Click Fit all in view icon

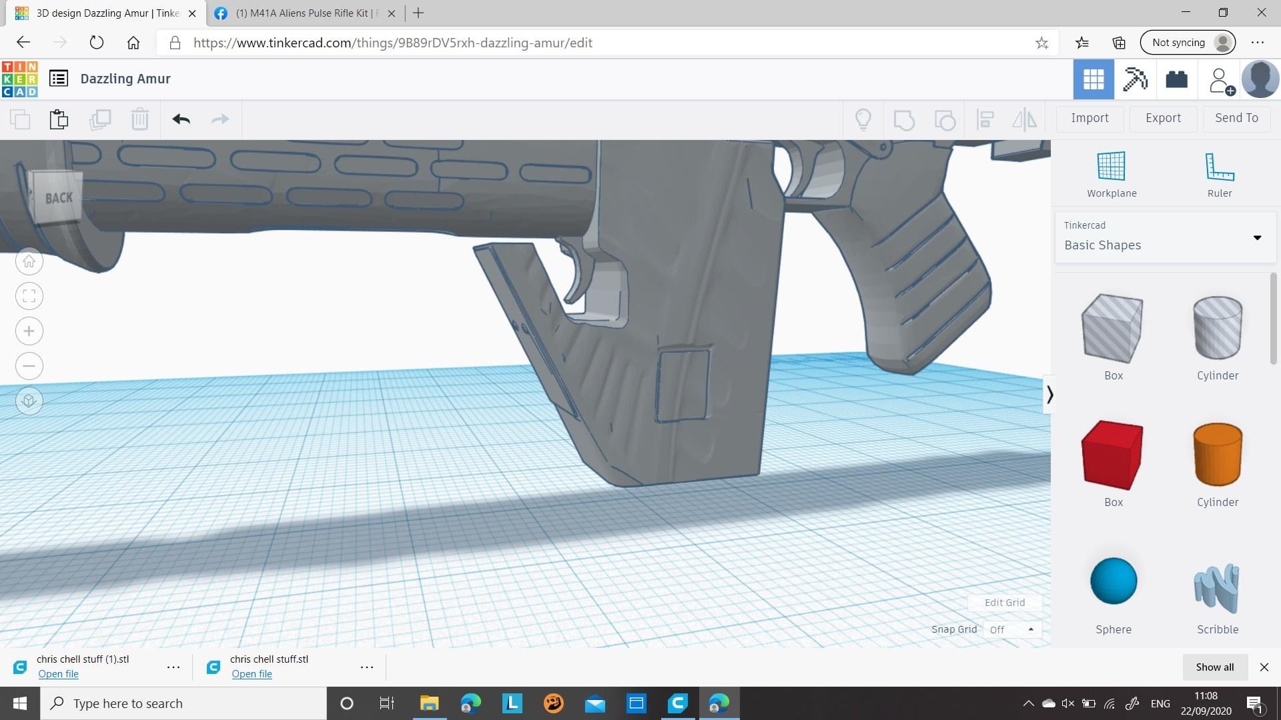[x=29, y=296]
